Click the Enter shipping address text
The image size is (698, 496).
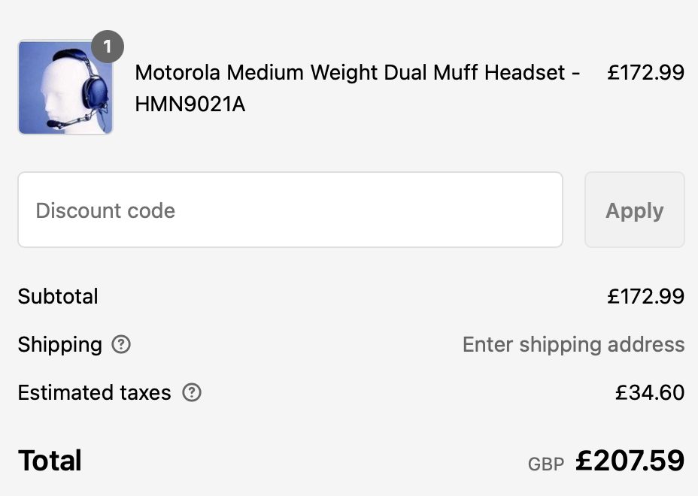click(x=573, y=345)
